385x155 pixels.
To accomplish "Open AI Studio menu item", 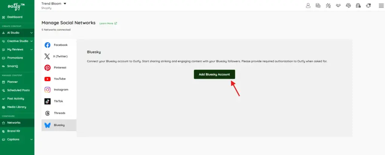I will pyautogui.click(x=17, y=33).
